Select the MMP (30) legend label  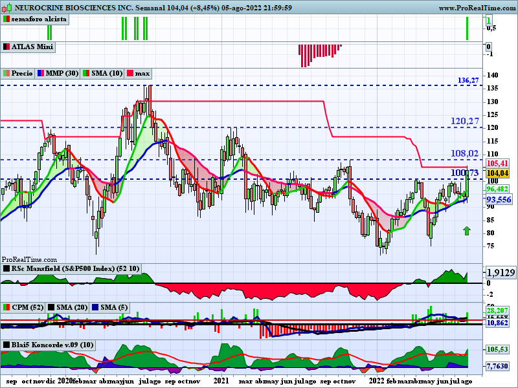[x=62, y=73]
